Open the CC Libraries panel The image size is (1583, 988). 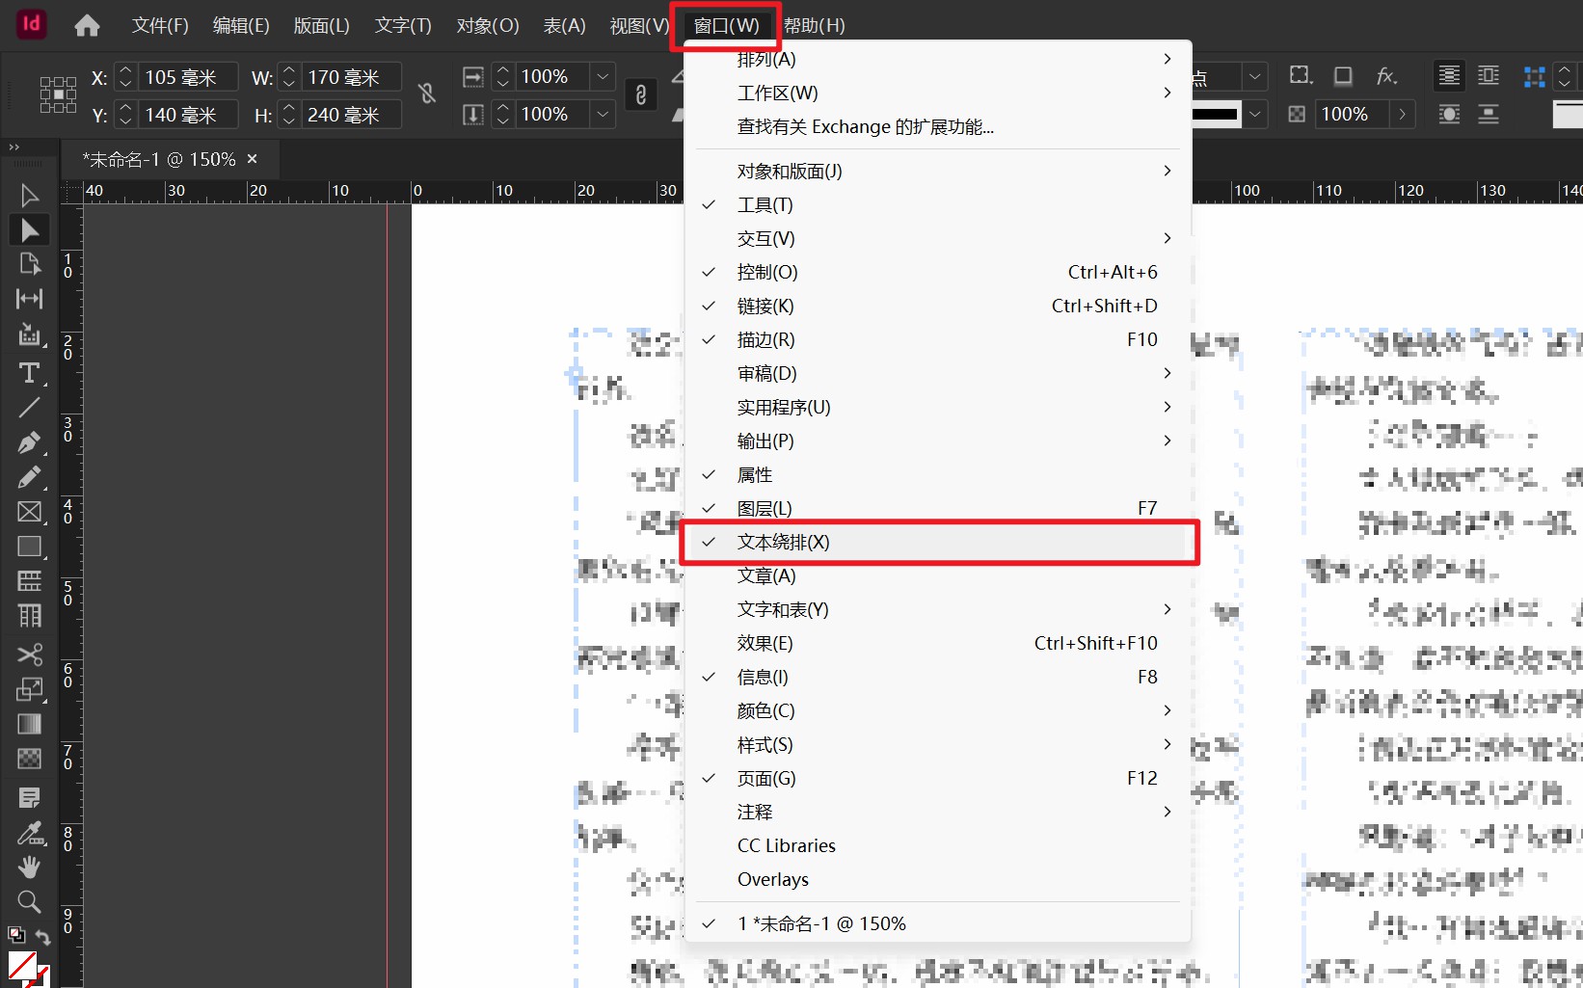(786, 845)
